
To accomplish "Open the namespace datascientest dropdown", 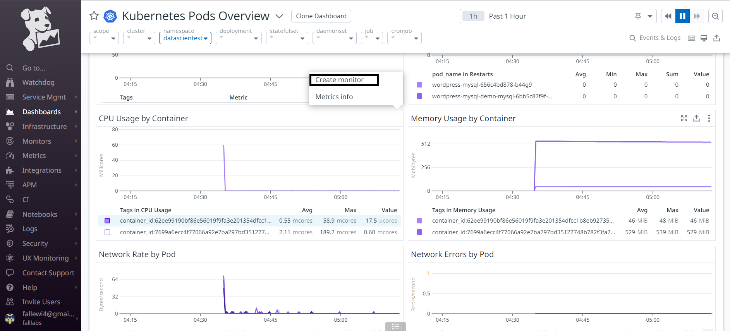I will coord(185,38).
